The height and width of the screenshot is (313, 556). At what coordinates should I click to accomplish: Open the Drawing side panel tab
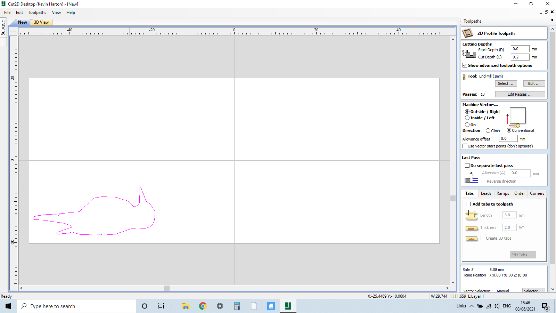3,28
